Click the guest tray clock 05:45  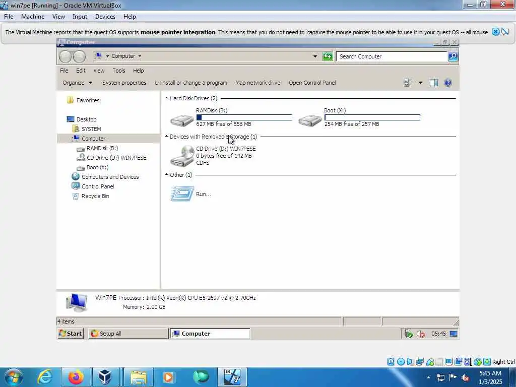pyautogui.click(x=439, y=334)
